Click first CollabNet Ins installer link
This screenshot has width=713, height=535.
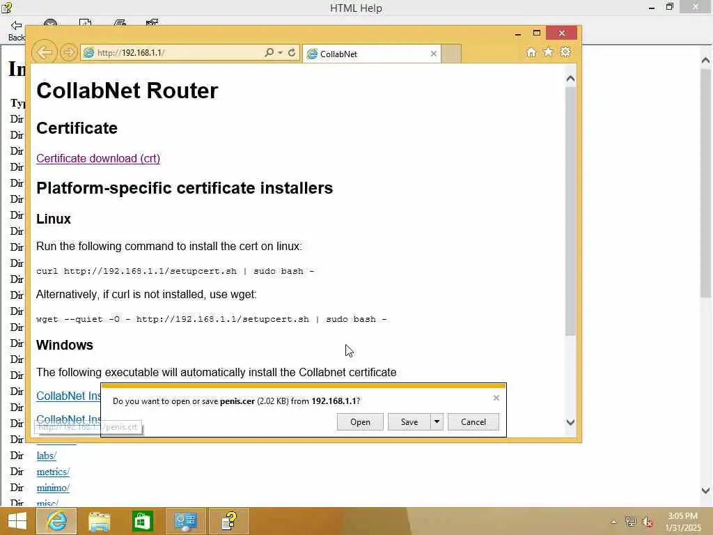point(69,396)
